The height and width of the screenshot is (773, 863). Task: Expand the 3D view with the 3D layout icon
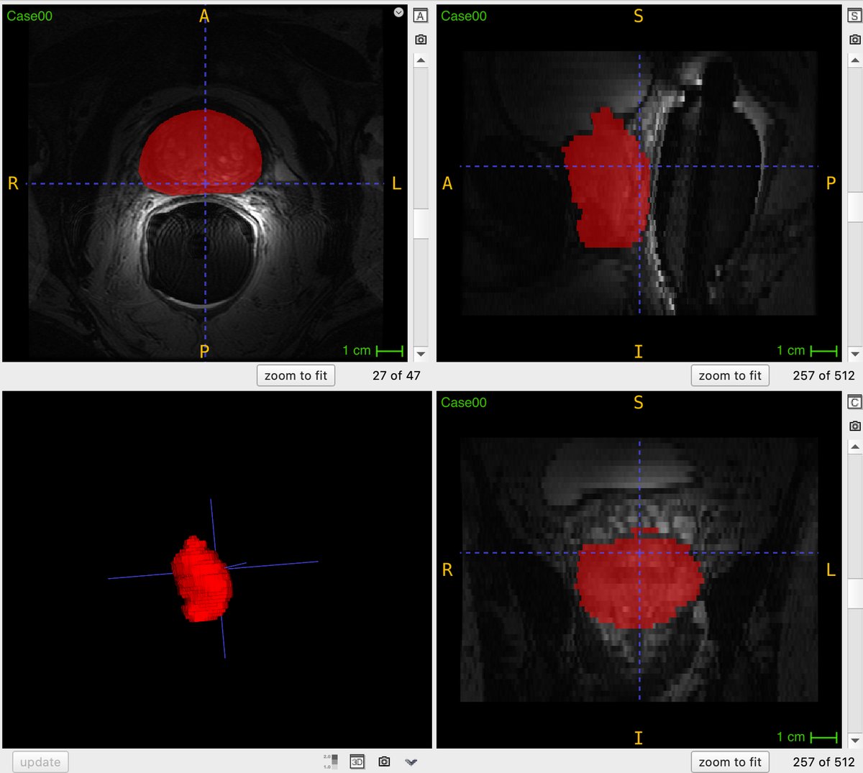click(357, 761)
